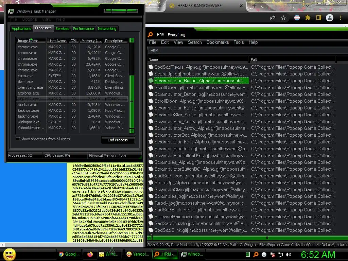
Task: Select the explorer.exe process row
Action: pos(72,93)
